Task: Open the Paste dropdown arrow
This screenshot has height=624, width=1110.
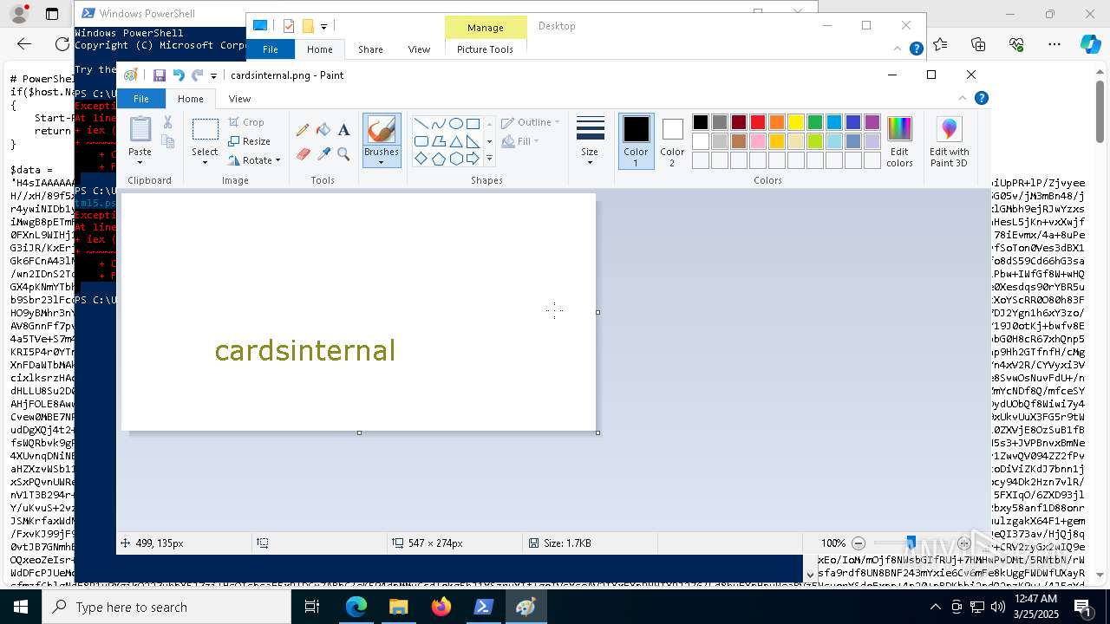Action: tap(140, 162)
